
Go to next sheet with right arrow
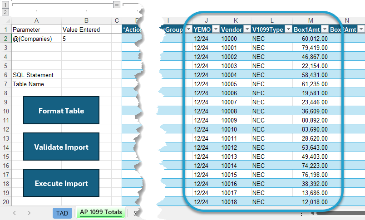click(29, 213)
